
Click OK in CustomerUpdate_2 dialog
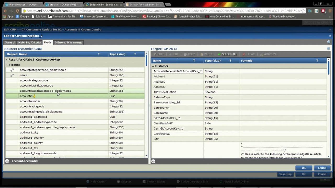pyautogui.click(x=304, y=168)
